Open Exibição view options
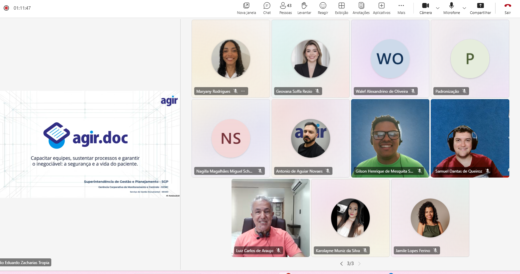The image size is (520, 274). click(x=341, y=8)
